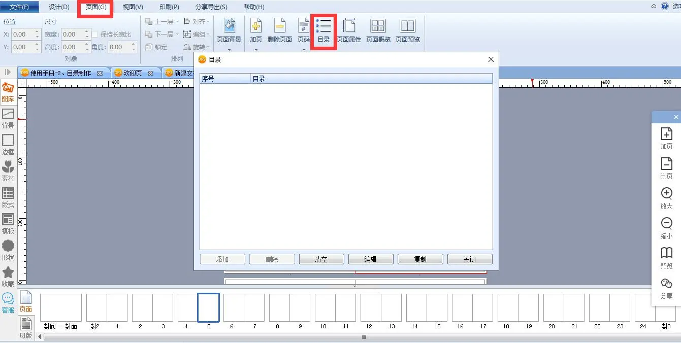Select the 封底 - 封面 page thumbnail
681x343 pixels.
(x=60, y=312)
